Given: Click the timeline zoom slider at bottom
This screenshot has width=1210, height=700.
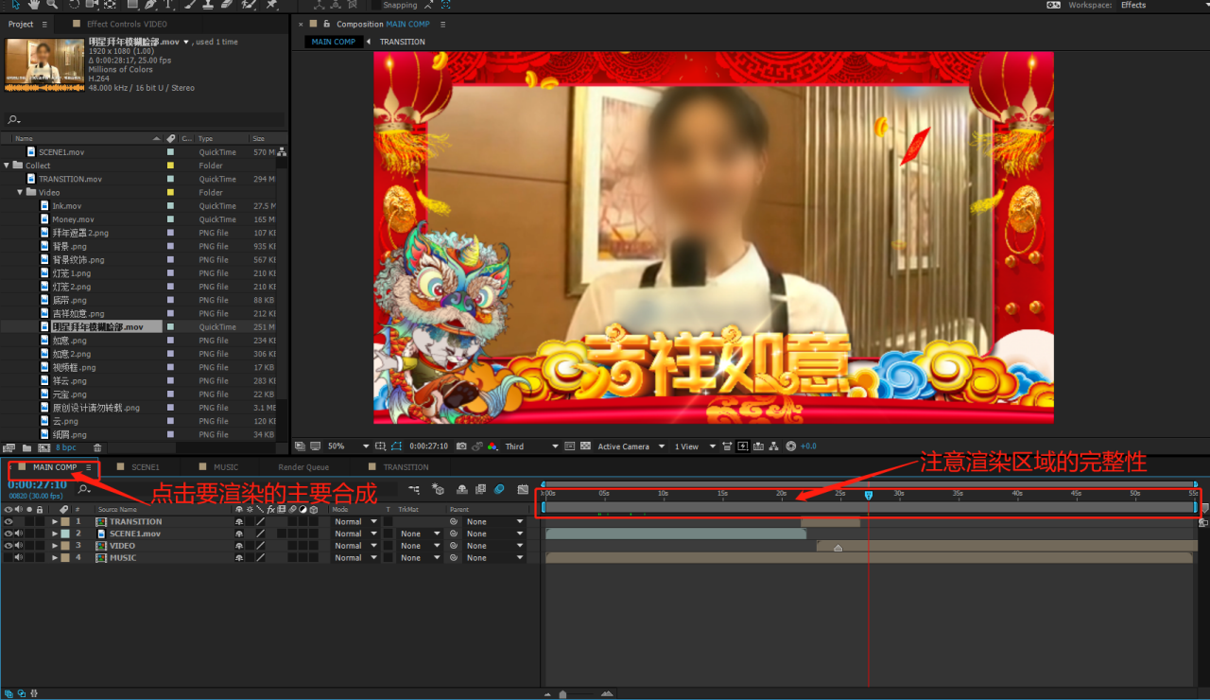Looking at the screenshot, I should click(x=562, y=694).
